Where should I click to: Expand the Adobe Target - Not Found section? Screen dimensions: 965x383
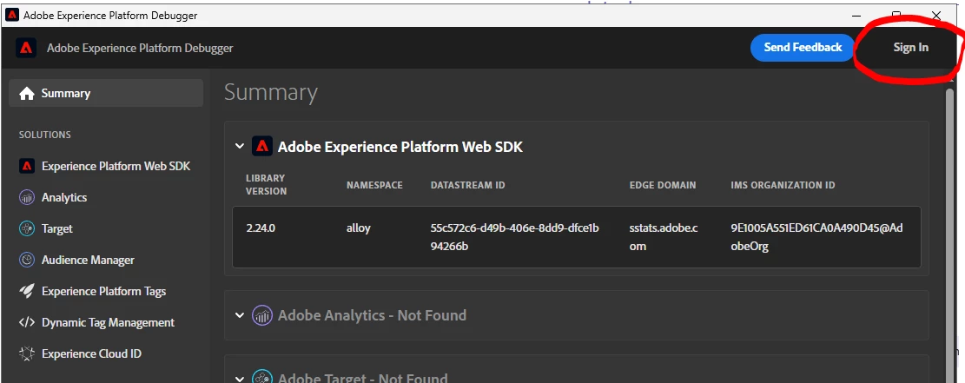pyautogui.click(x=240, y=378)
